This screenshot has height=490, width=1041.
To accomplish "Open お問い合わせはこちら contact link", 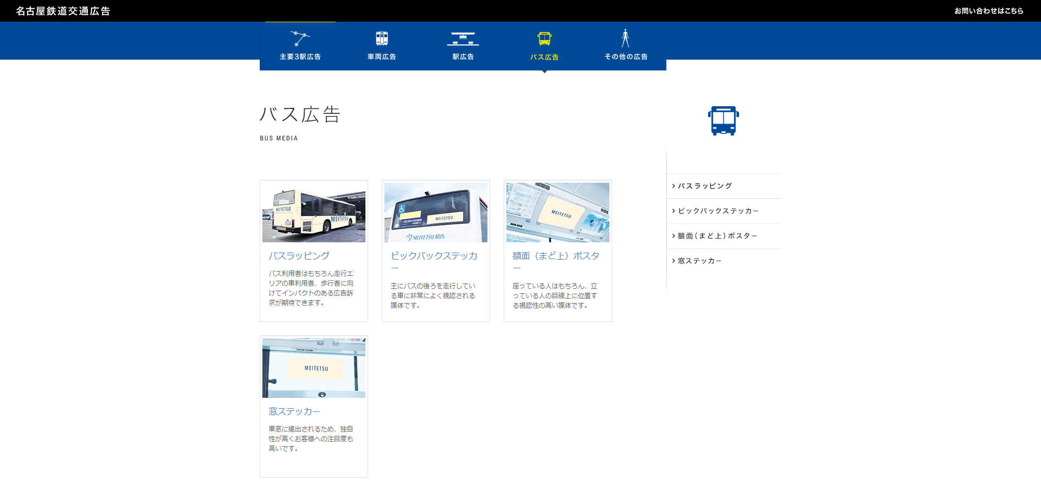I will (x=988, y=11).
